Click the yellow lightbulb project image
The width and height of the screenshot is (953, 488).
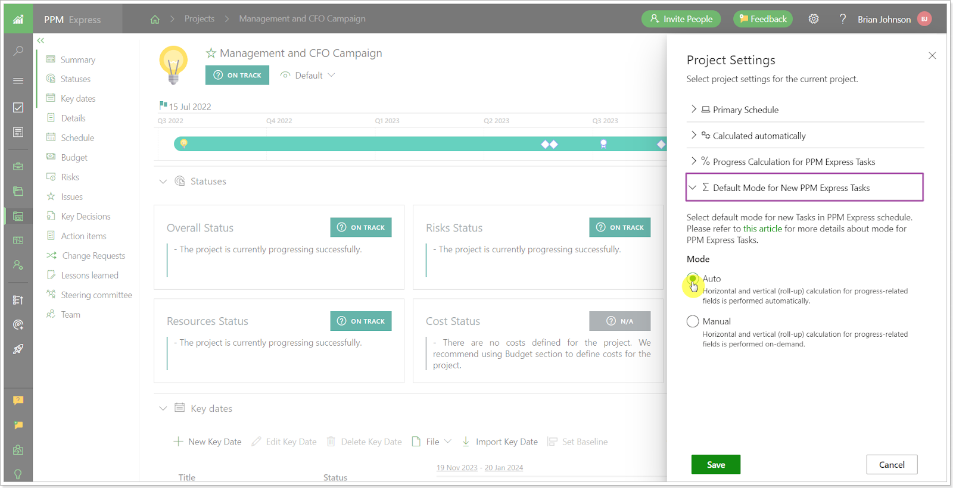click(173, 65)
